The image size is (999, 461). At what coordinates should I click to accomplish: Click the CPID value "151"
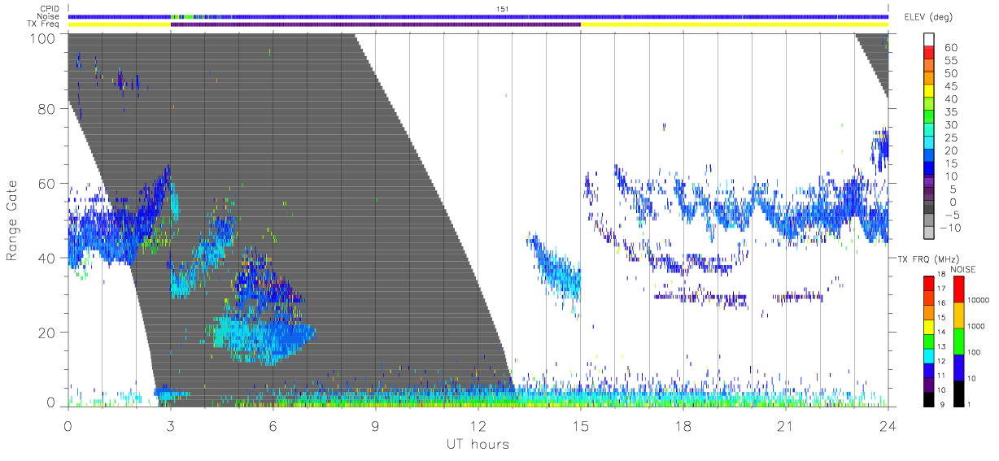[502, 9]
